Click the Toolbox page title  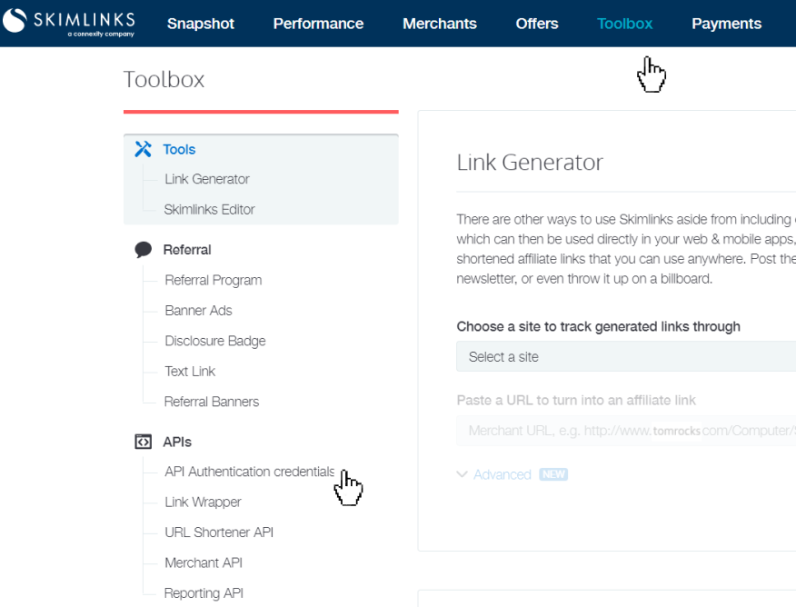point(164,80)
